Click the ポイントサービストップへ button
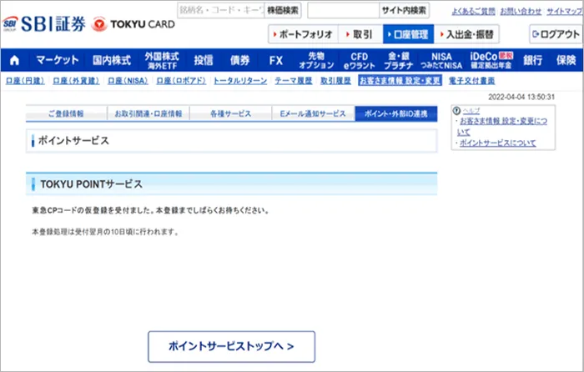584x372 pixels. [231, 344]
